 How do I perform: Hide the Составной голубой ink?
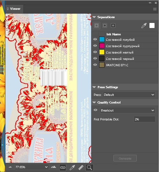point(95,39)
